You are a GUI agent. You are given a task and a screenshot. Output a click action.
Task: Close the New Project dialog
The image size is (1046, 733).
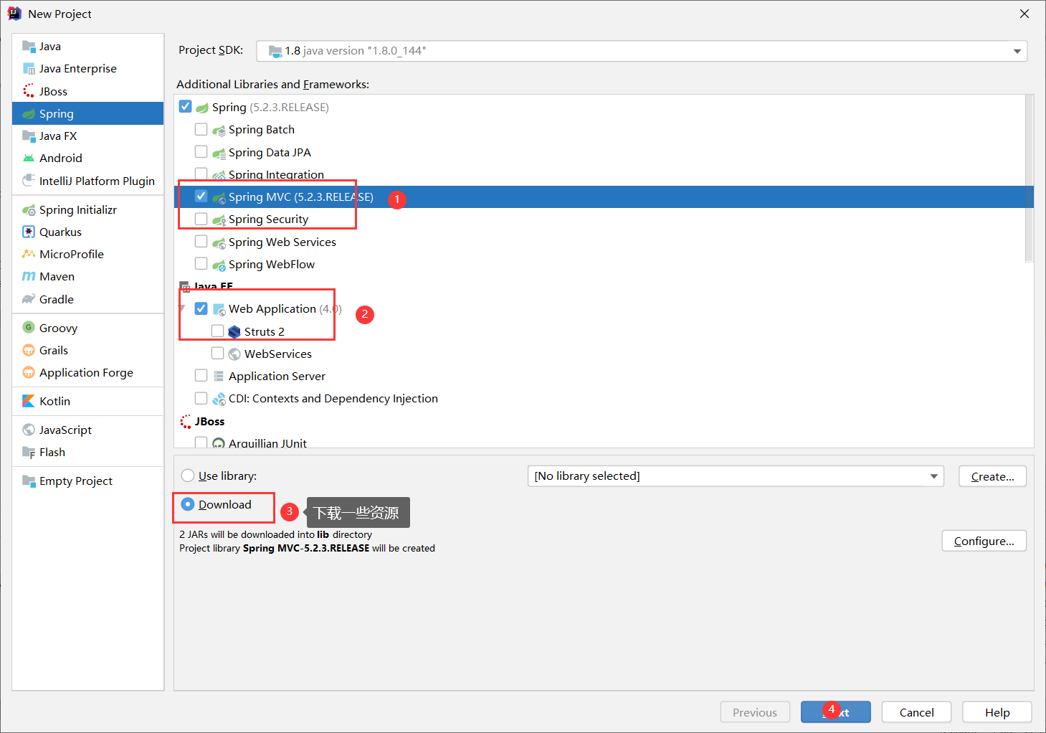[1024, 14]
